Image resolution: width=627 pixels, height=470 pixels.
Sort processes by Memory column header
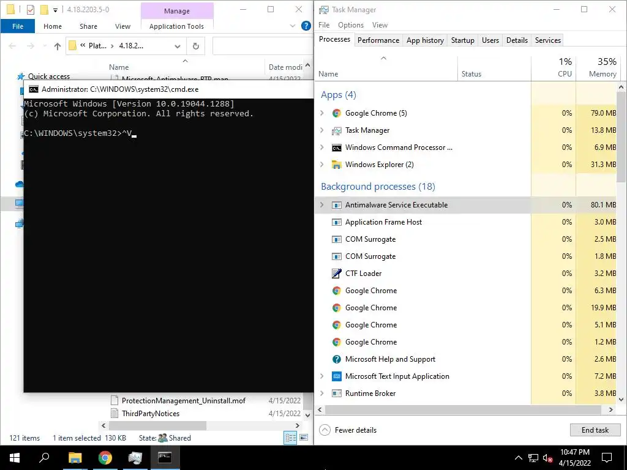click(x=597, y=68)
